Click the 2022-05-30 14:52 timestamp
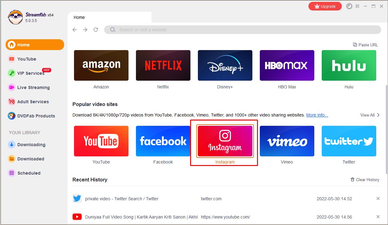This screenshot has height=225, width=388. coord(334,199)
